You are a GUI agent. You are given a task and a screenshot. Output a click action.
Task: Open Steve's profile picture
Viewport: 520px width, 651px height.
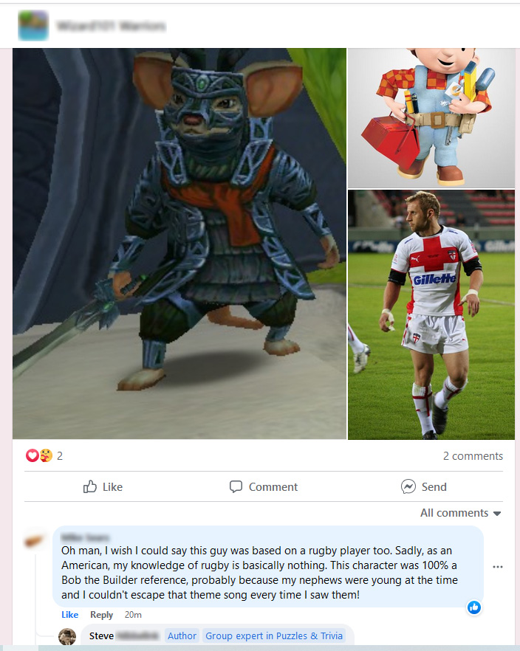67,636
